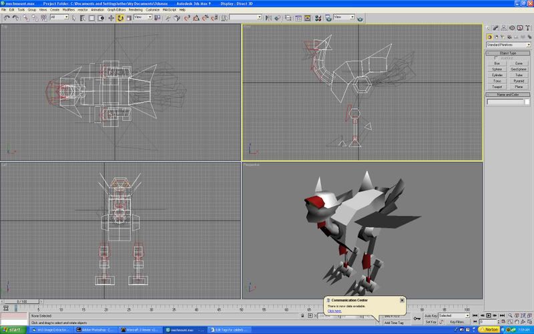Image resolution: width=534 pixels, height=334 pixels.
Task: Follow the 'Click here' Communication Center link
Action: (x=334, y=311)
